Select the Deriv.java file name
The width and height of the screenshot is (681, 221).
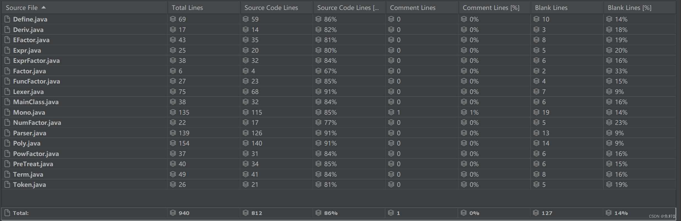pos(28,29)
